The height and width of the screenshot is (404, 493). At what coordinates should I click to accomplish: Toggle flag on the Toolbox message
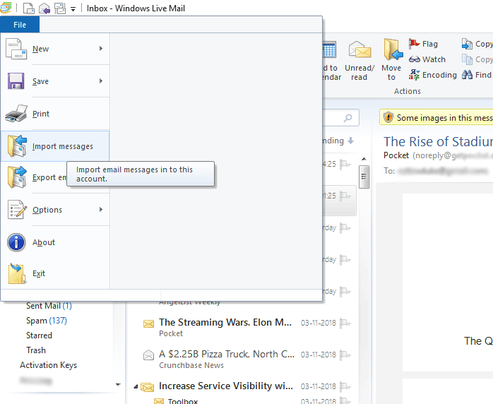coord(345,400)
